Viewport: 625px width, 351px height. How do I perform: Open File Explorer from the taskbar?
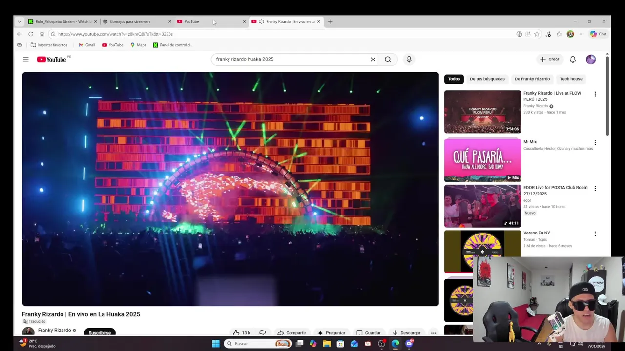pyautogui.click(x=327, y=344)
